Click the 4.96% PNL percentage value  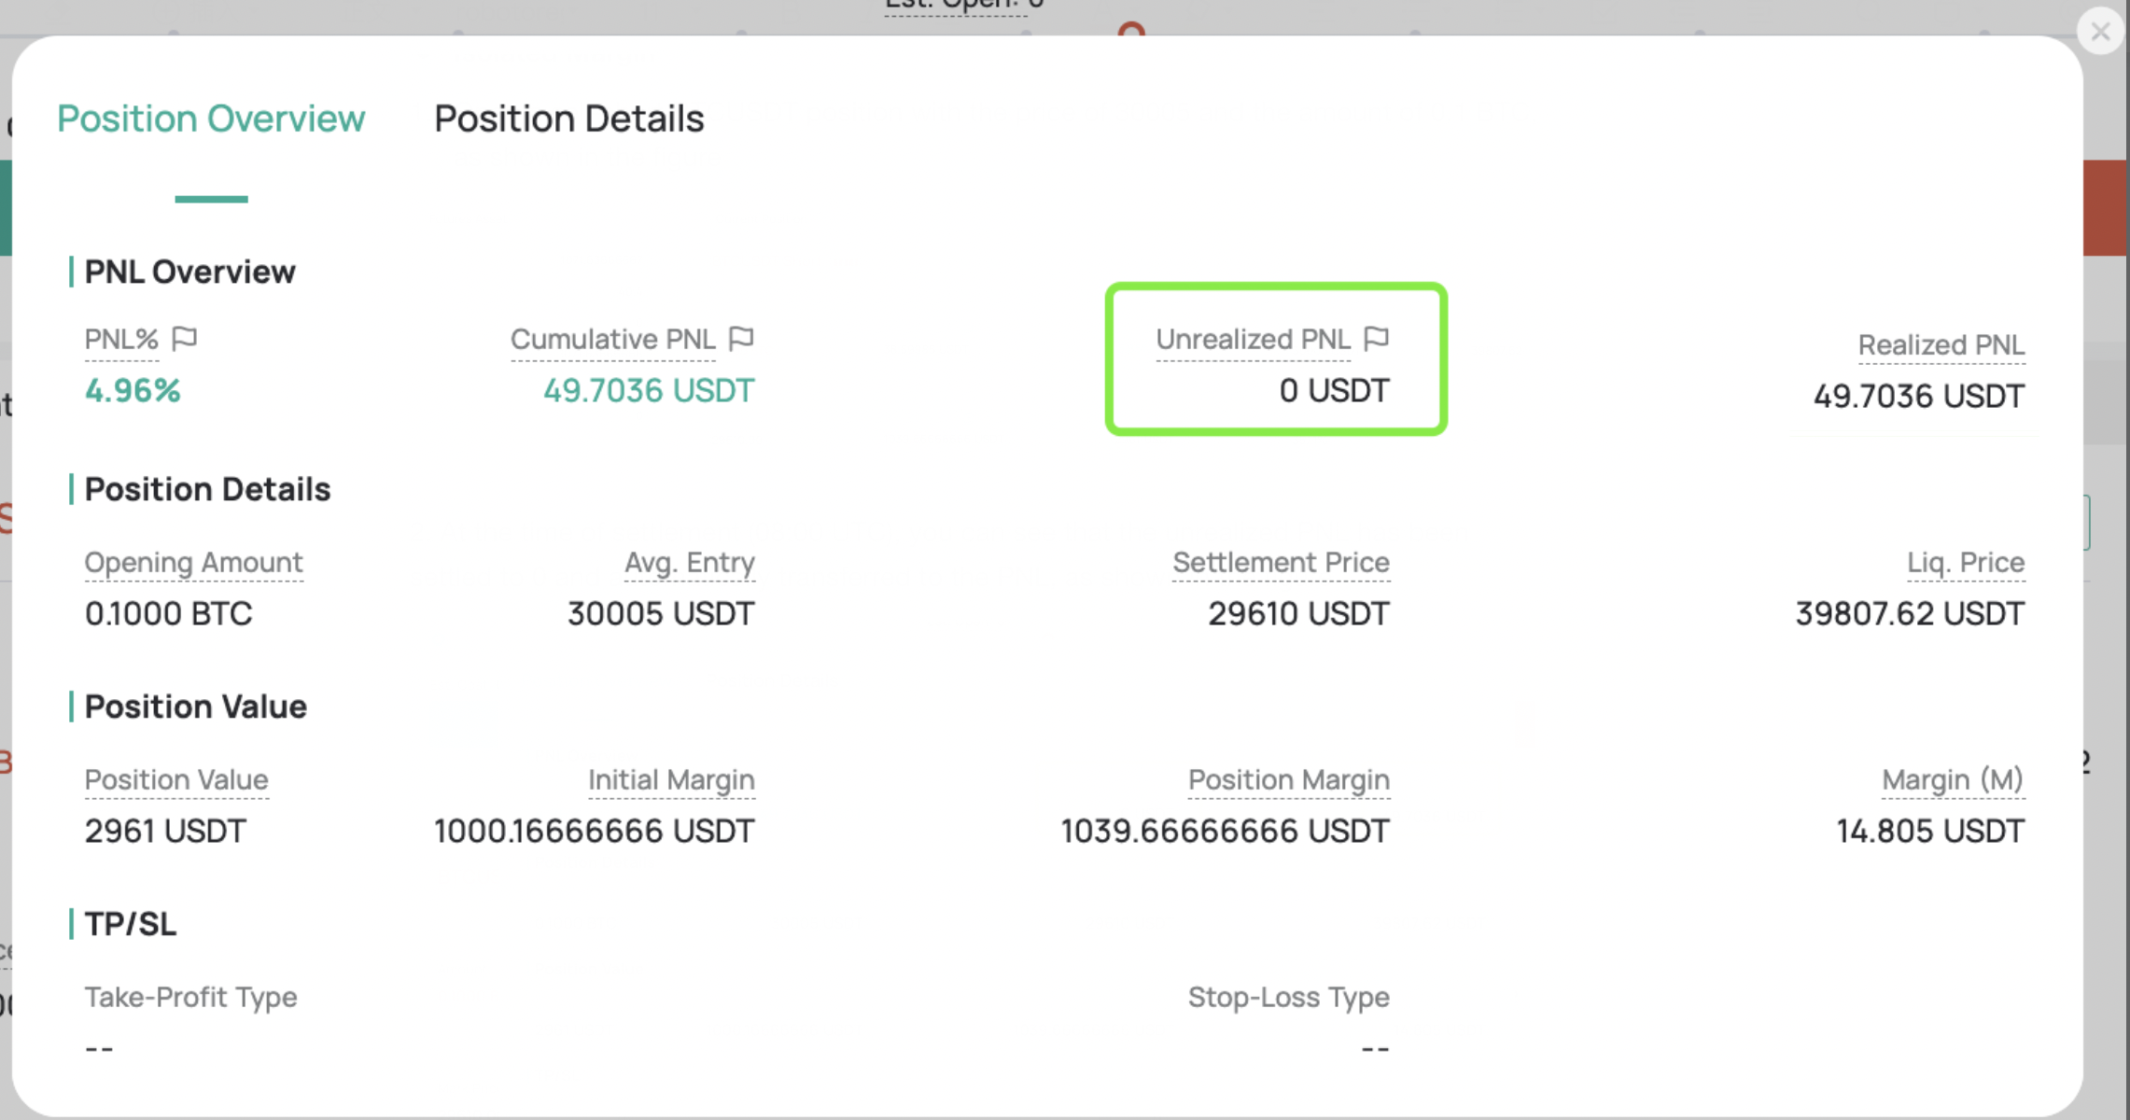[x=133, y=390]
